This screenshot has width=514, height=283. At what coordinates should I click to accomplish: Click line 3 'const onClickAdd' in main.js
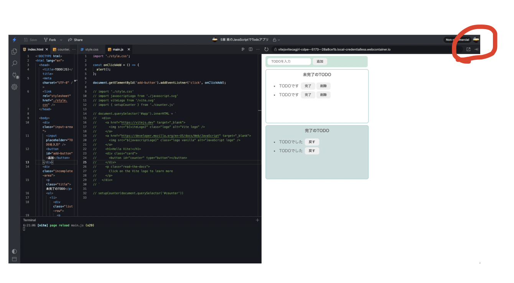[x=116, y=65]
